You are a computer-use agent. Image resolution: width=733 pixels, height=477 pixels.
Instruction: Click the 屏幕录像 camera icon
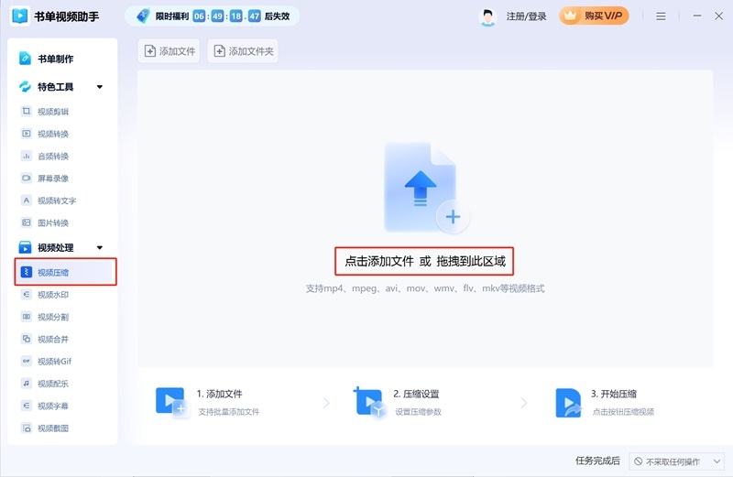tap(27, 178)
